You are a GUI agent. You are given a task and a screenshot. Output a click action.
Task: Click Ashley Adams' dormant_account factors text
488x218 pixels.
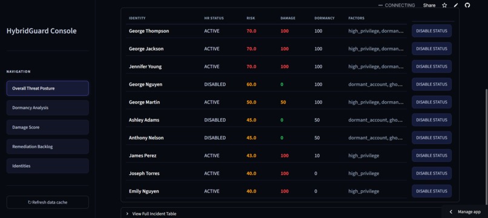pyautogui.click(x=376, y=120)
